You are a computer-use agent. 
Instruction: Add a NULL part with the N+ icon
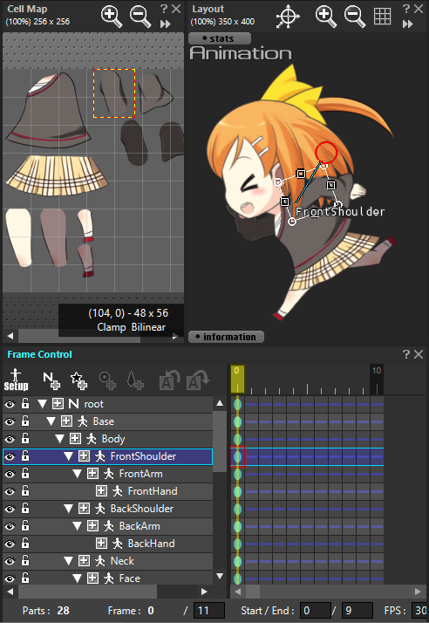[x=51, y=380]
